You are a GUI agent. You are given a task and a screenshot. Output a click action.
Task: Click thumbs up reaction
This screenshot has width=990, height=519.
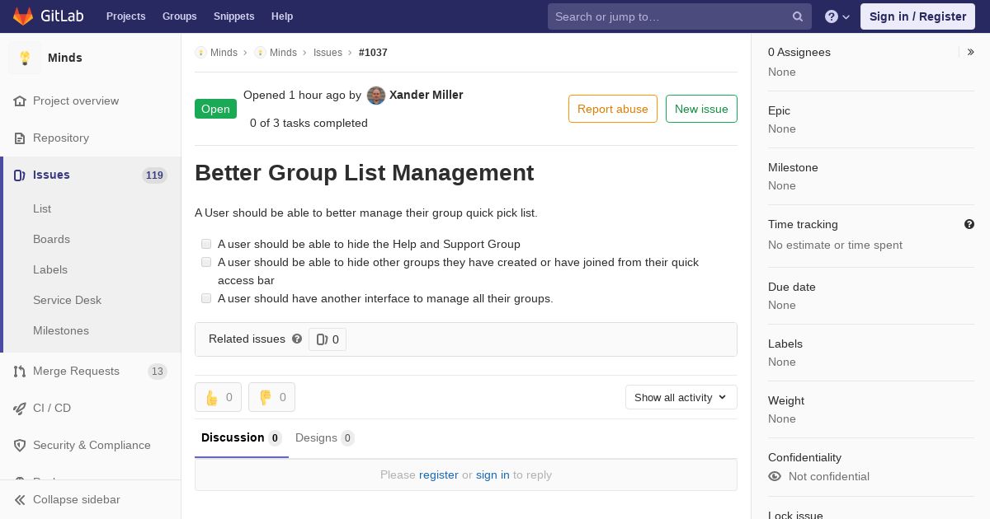pos(218,397)
